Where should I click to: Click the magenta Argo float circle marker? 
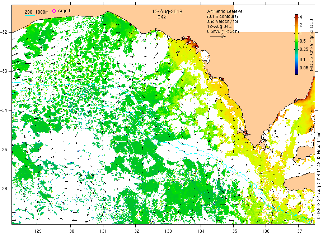point(54,11)
